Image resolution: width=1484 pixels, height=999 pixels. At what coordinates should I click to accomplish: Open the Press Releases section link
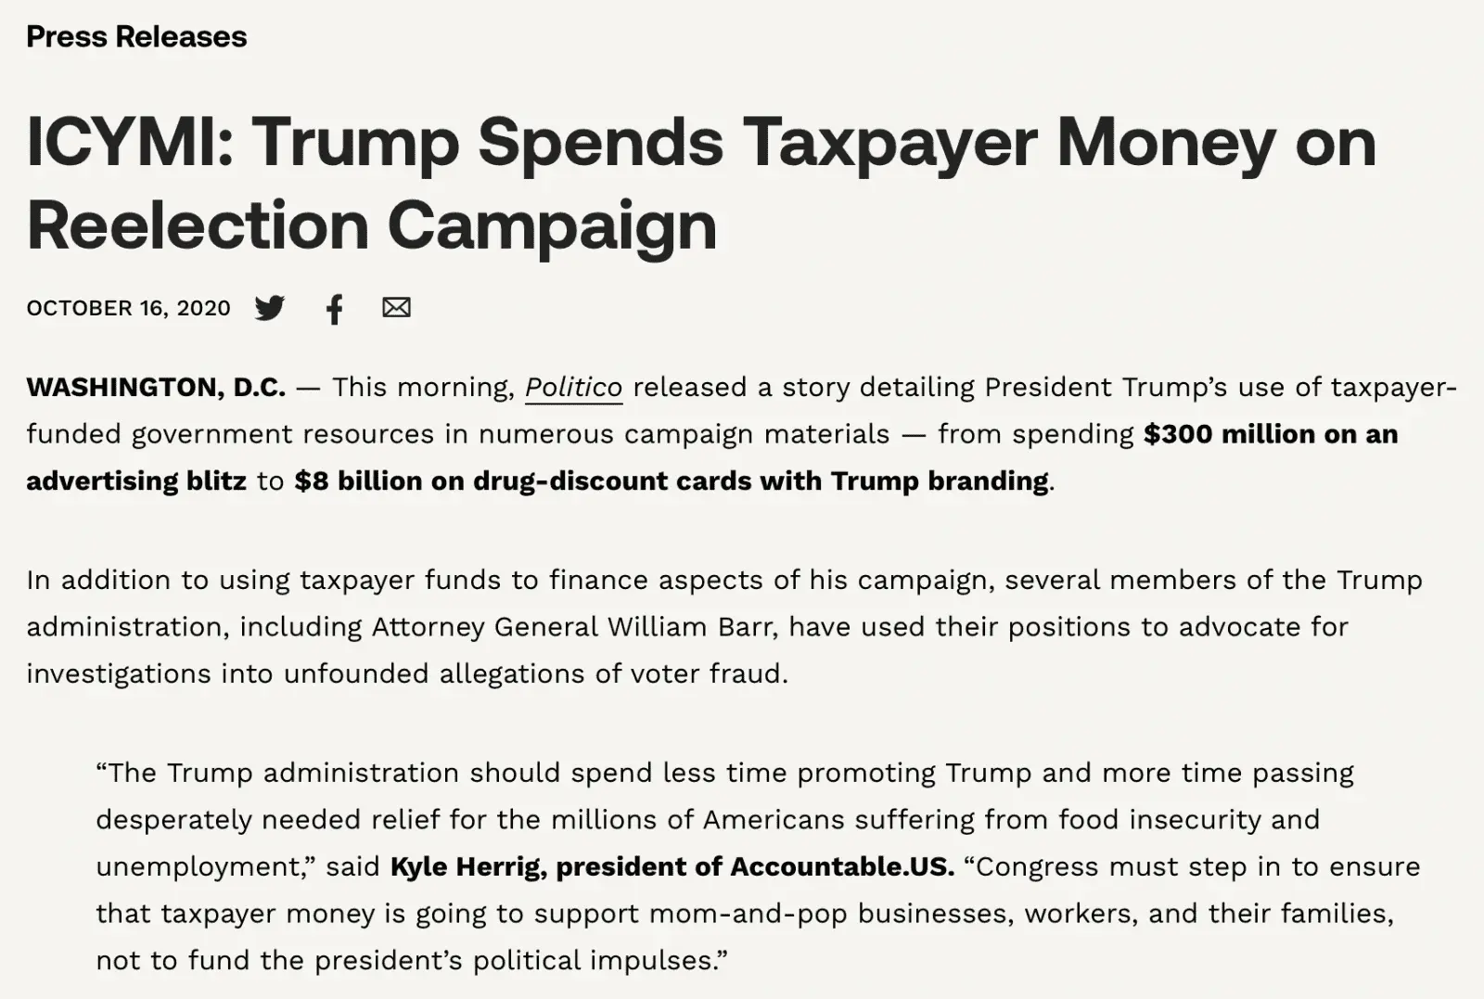(x=136, y=36)
